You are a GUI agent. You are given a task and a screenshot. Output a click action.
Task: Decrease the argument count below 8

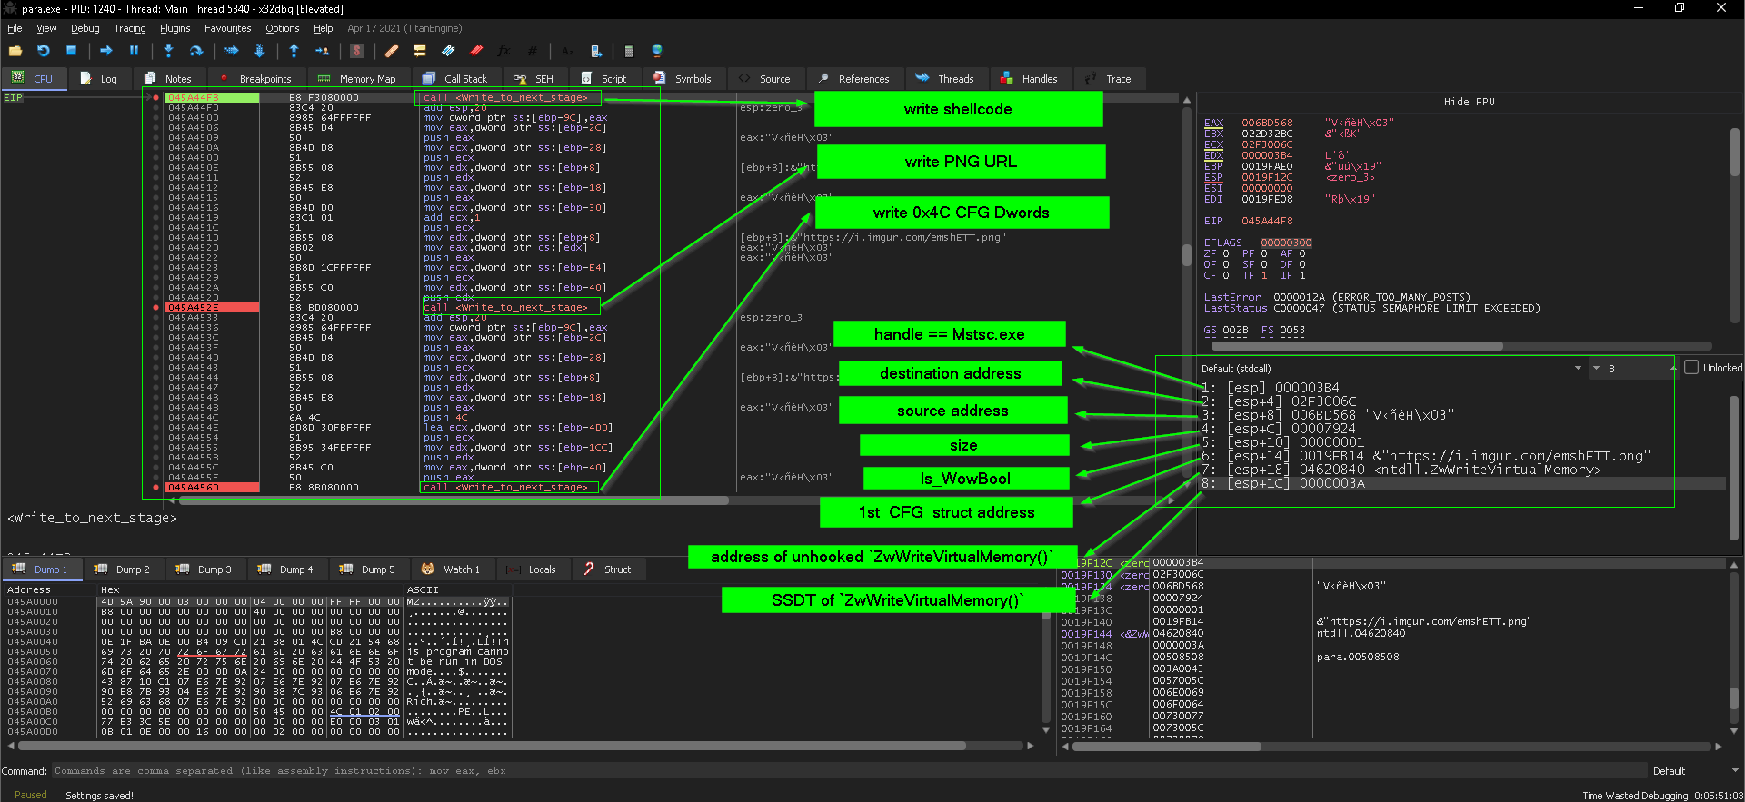point(1596,370)
